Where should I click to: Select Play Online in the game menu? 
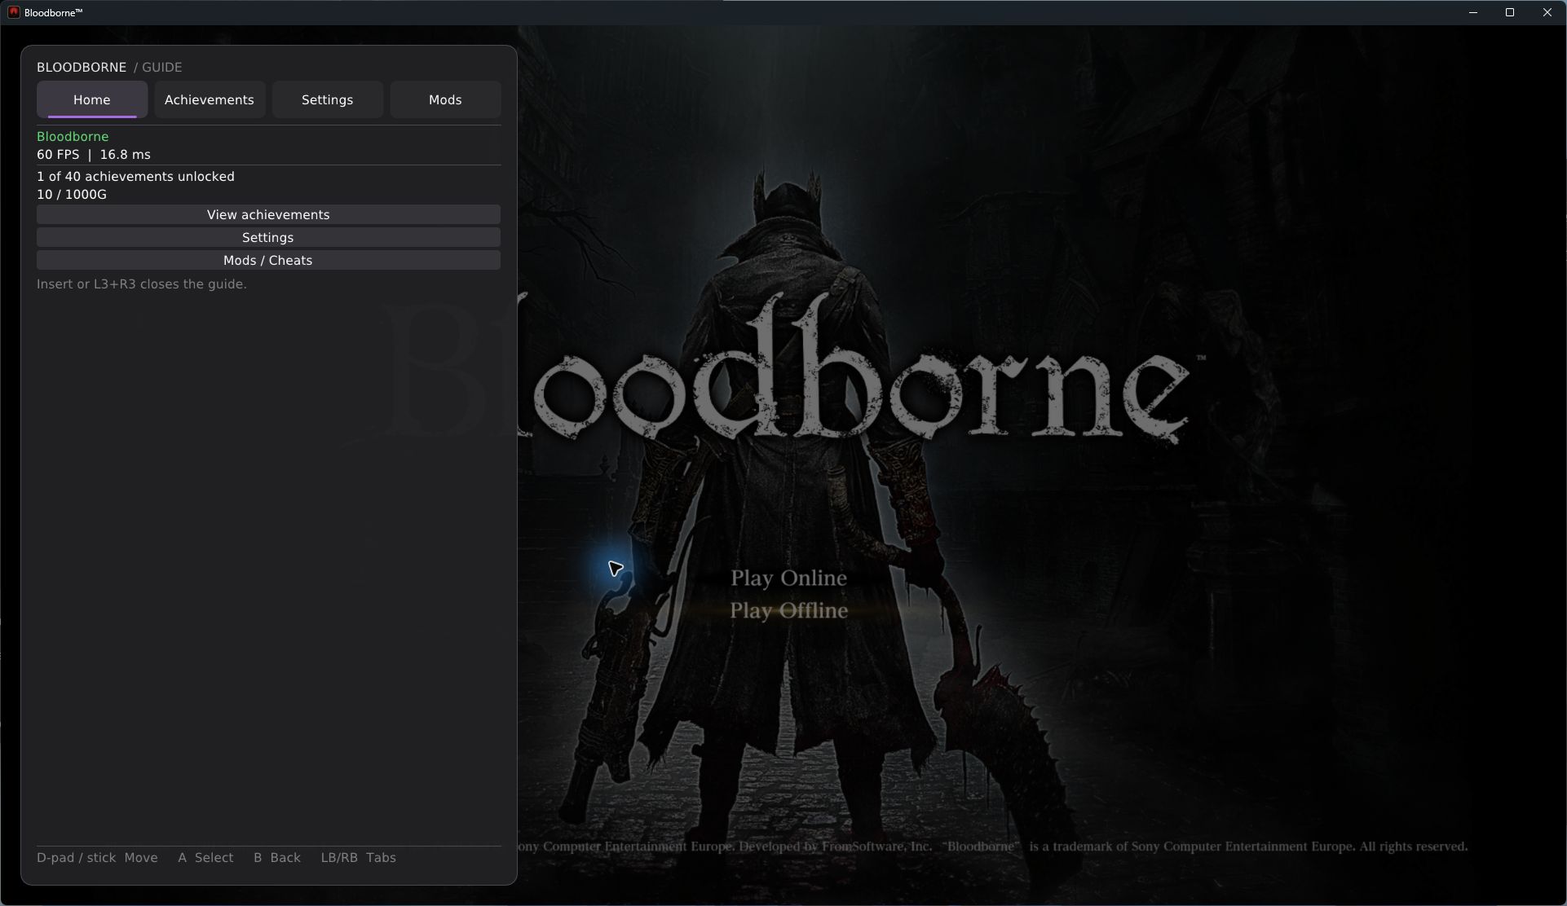(788, 578)
